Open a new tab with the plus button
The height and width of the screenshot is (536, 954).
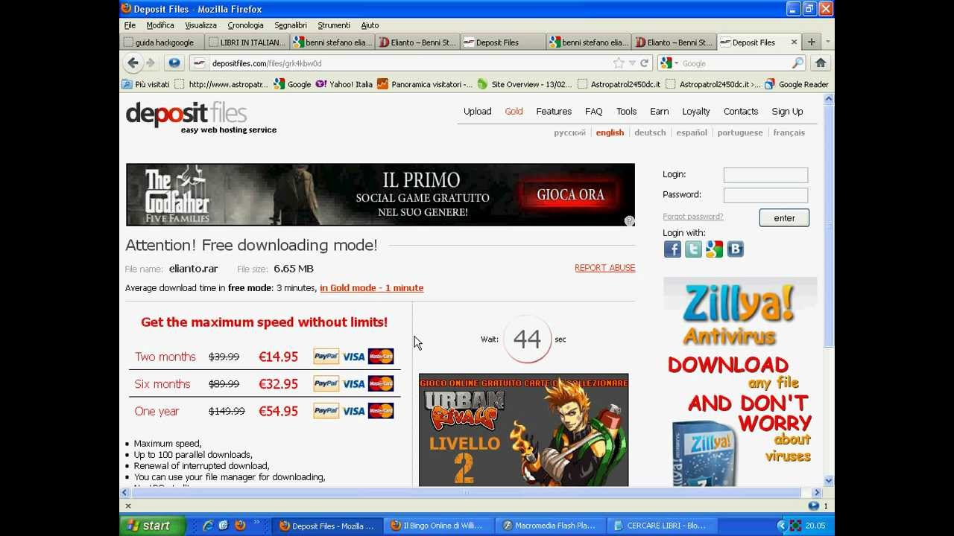pos(812,42)
